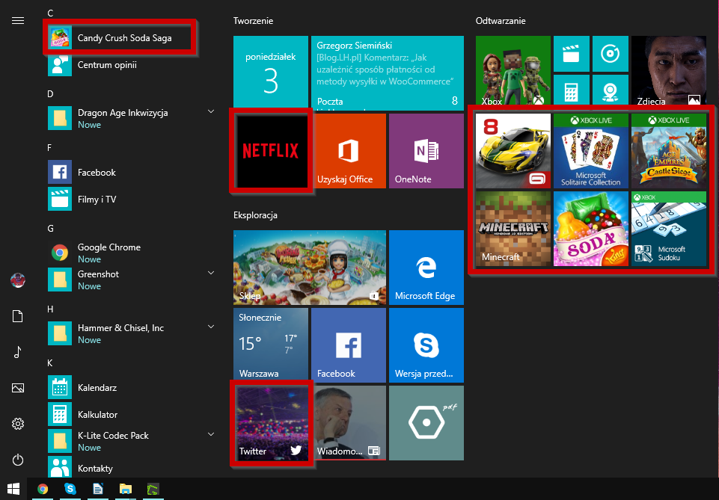The image size is (719, 500).
Task: Open Documents folder icon in sidebar
Action: click(18, 316)
